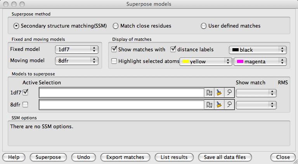Open selection tree menu icon for 1df7
Viewport: 298px width, 164px height.
tap(210, 92)
